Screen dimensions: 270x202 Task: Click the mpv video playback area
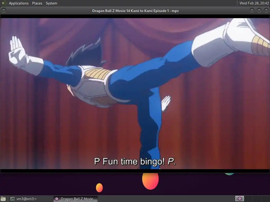[x=135, y=94]
